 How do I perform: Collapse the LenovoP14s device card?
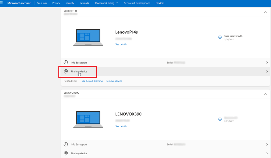[266, 12]
